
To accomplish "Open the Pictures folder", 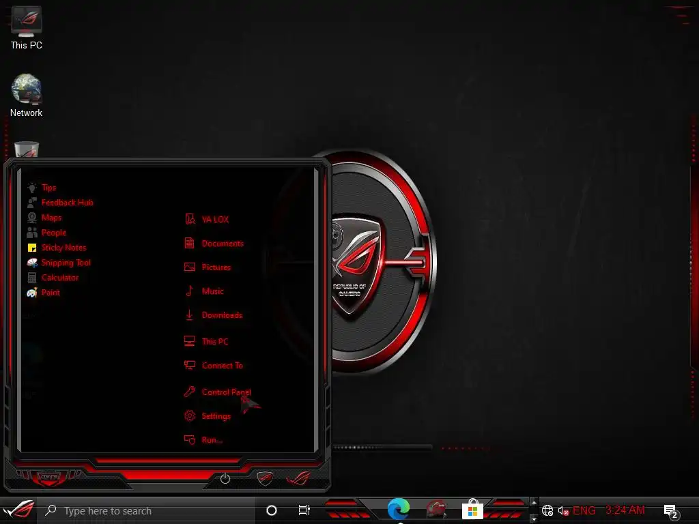I will [208, 267].
